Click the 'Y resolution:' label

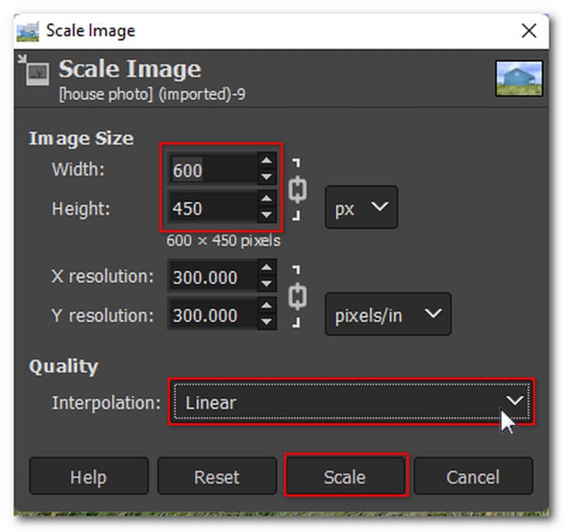(102, 316)
